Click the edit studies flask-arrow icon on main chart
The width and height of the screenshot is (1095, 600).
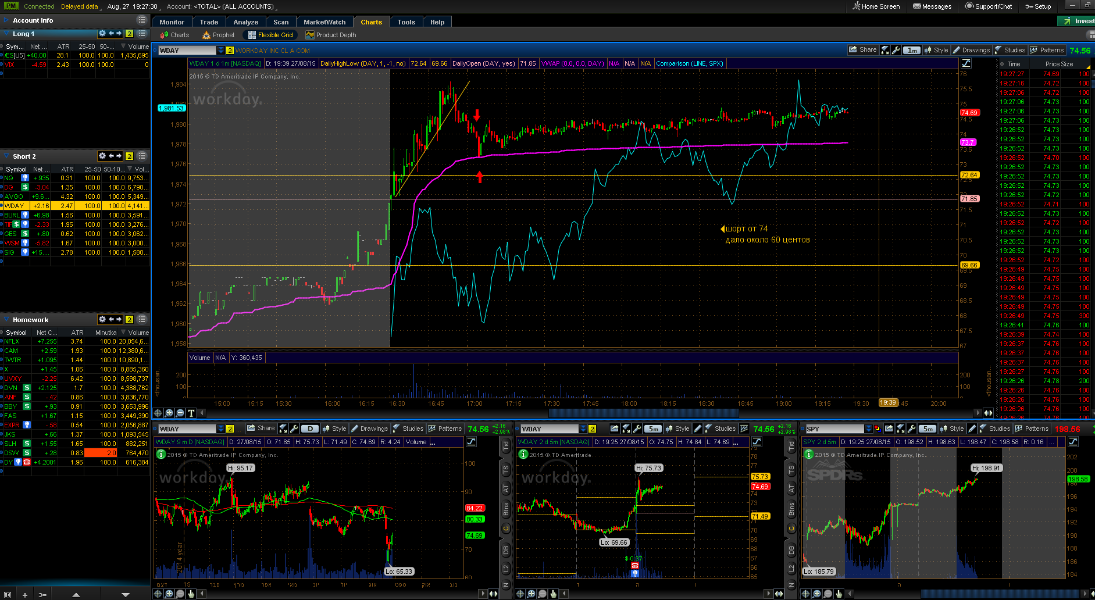coord(885,50)
